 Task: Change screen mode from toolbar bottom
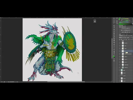[x=114, y=61]
